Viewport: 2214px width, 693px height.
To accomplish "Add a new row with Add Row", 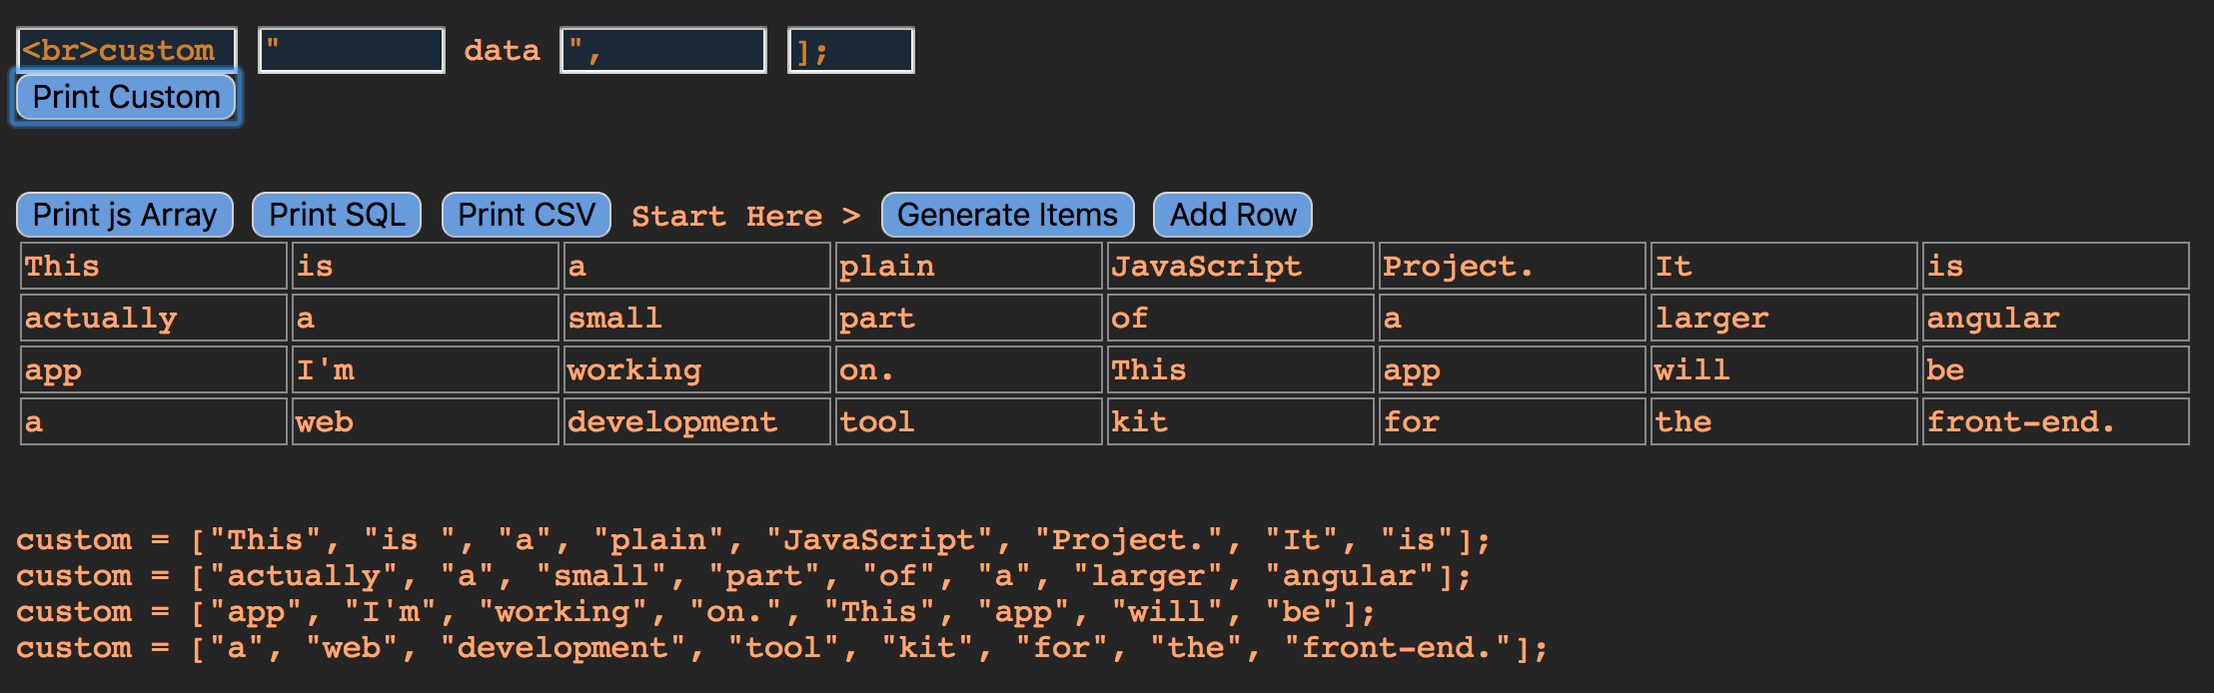I will (1232, 215).
